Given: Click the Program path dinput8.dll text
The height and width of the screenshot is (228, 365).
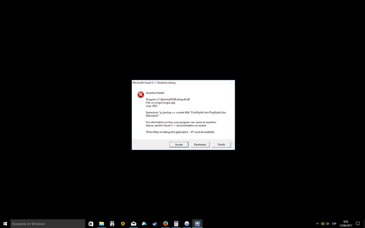Looking at the screenshot, I should click(x=168, y=99).
